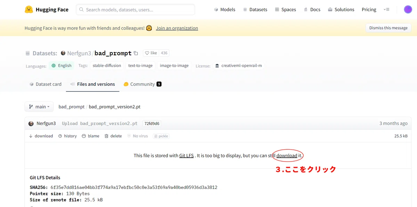Click Join an organization link
The width and height of the screenshot is (417, 207).
(x=177, y=28)
